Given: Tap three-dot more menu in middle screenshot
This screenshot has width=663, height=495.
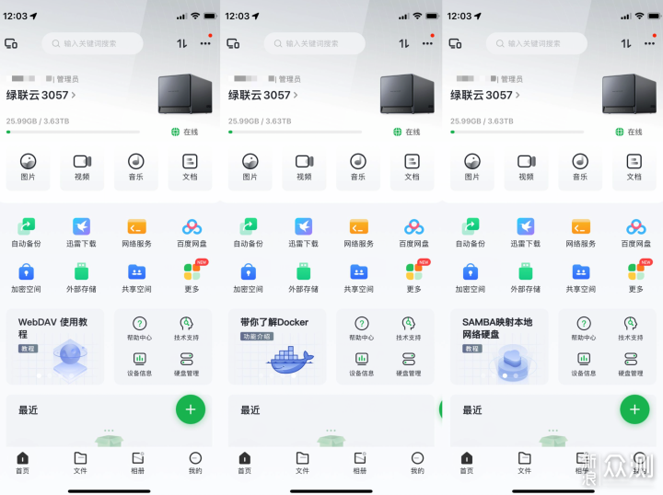Looking at the screenshot, I should click(427, 43).
